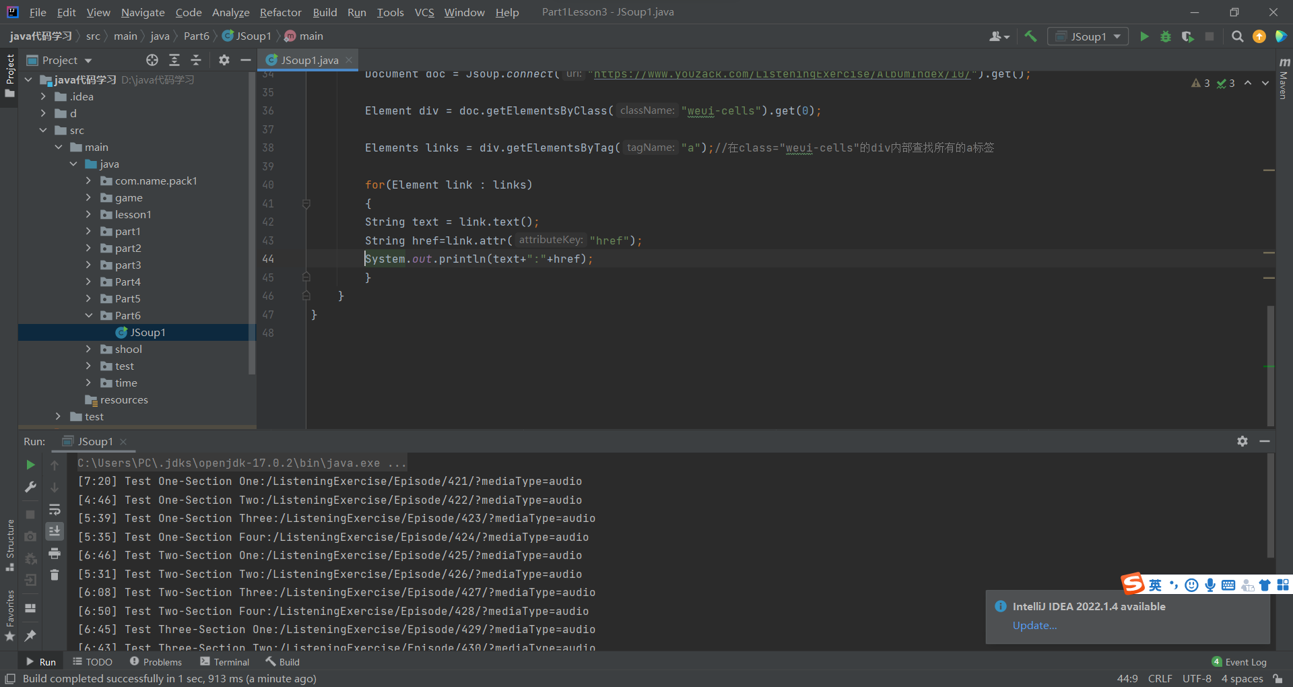Image resolution: width=1293 pixels, height=687 pixels.
Task: Toggle soft-wrap in Run console
Action: click(55, 509)
